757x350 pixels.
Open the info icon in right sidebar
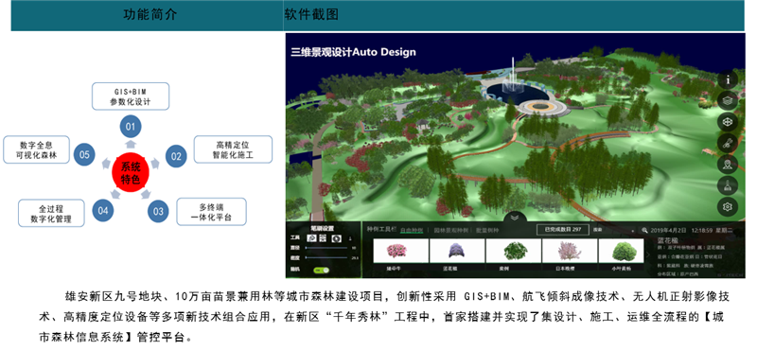[728, 79]
